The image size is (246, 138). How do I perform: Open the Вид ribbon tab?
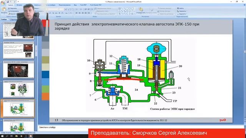(75, 5)
